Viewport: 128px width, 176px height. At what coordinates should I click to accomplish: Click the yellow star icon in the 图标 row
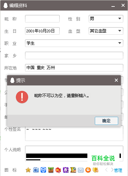(x=28, y=170)
